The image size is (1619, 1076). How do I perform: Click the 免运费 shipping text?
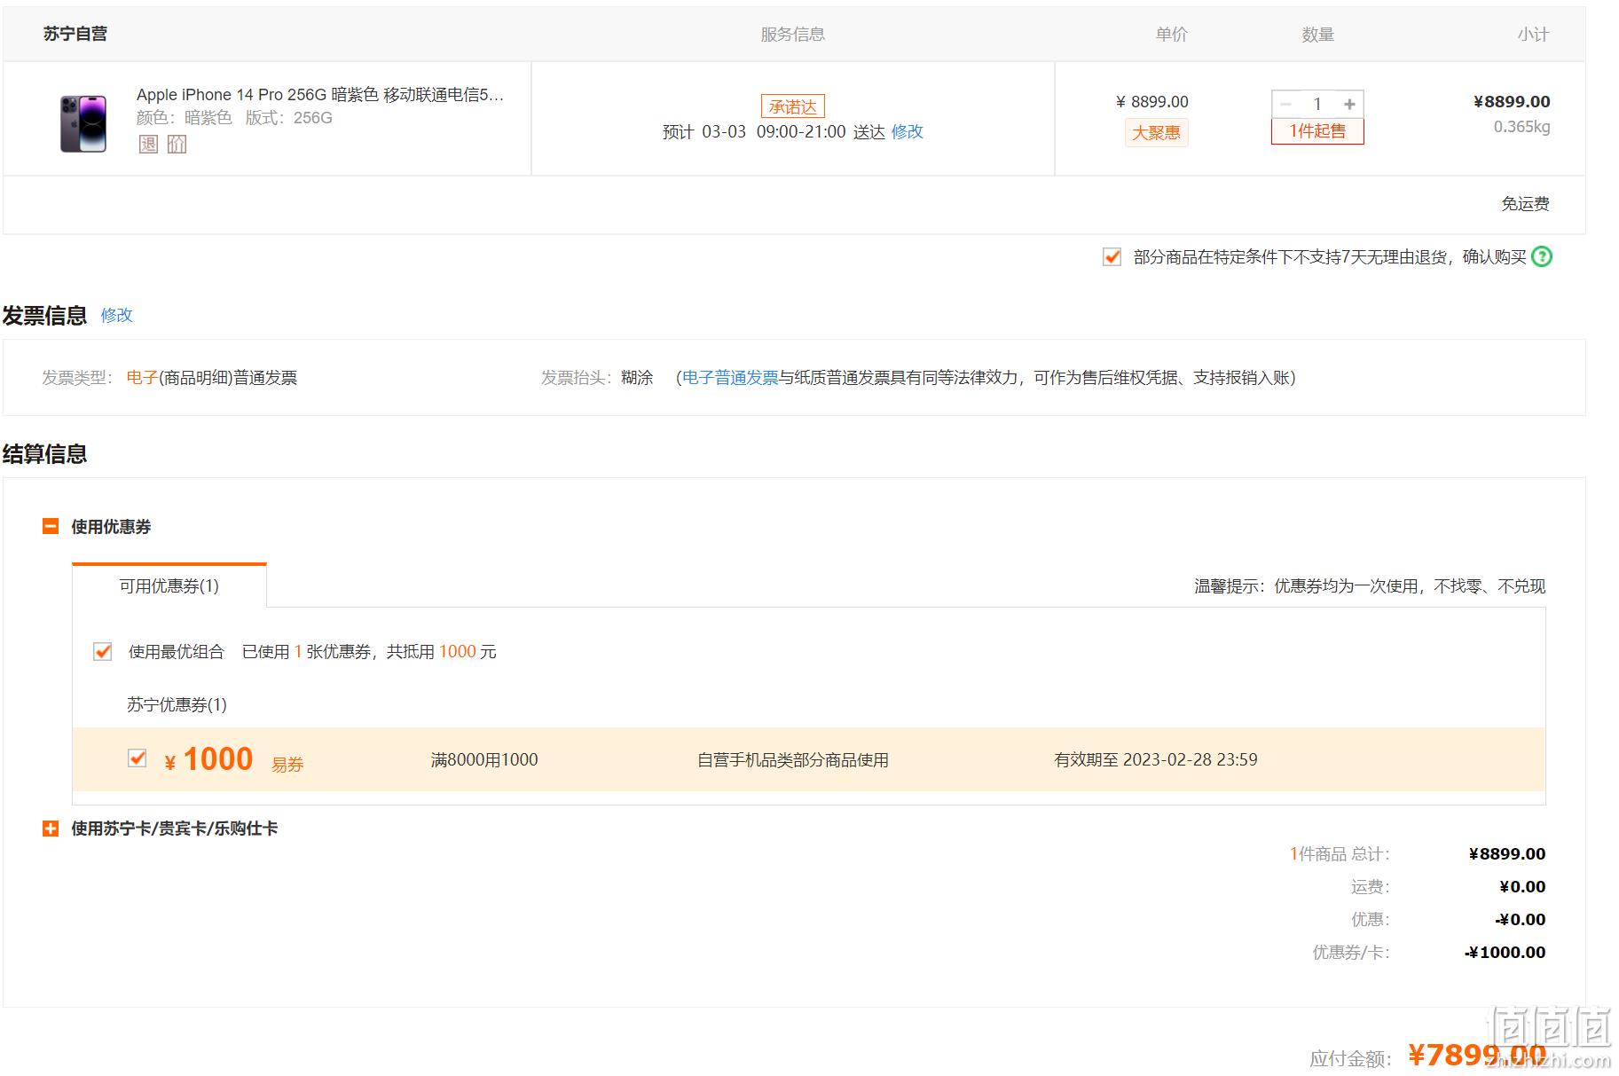tap(1525, 203)
